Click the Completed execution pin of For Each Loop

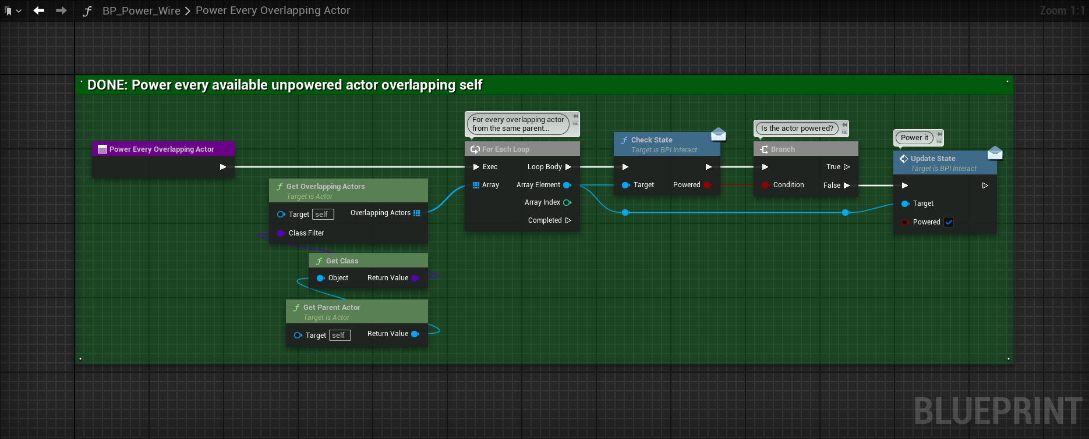568,220
